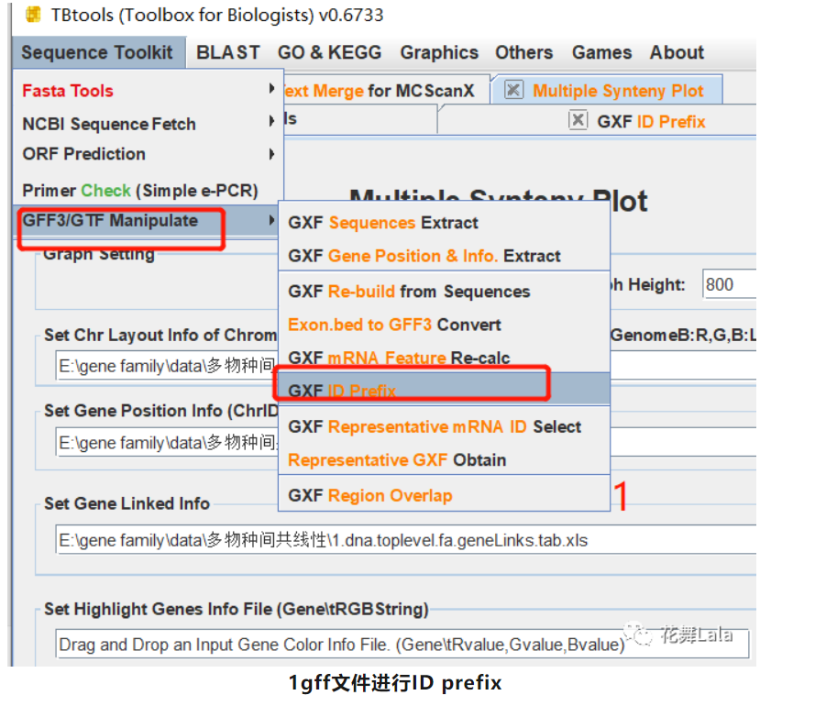Click Fasta Tools submenu arrow
The image size is (815, 706).
click(x=271, y=90)
